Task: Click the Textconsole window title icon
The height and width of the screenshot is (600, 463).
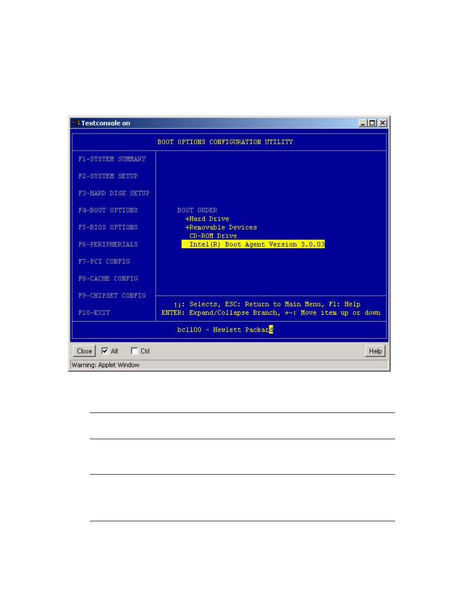Action: (75, 123)
